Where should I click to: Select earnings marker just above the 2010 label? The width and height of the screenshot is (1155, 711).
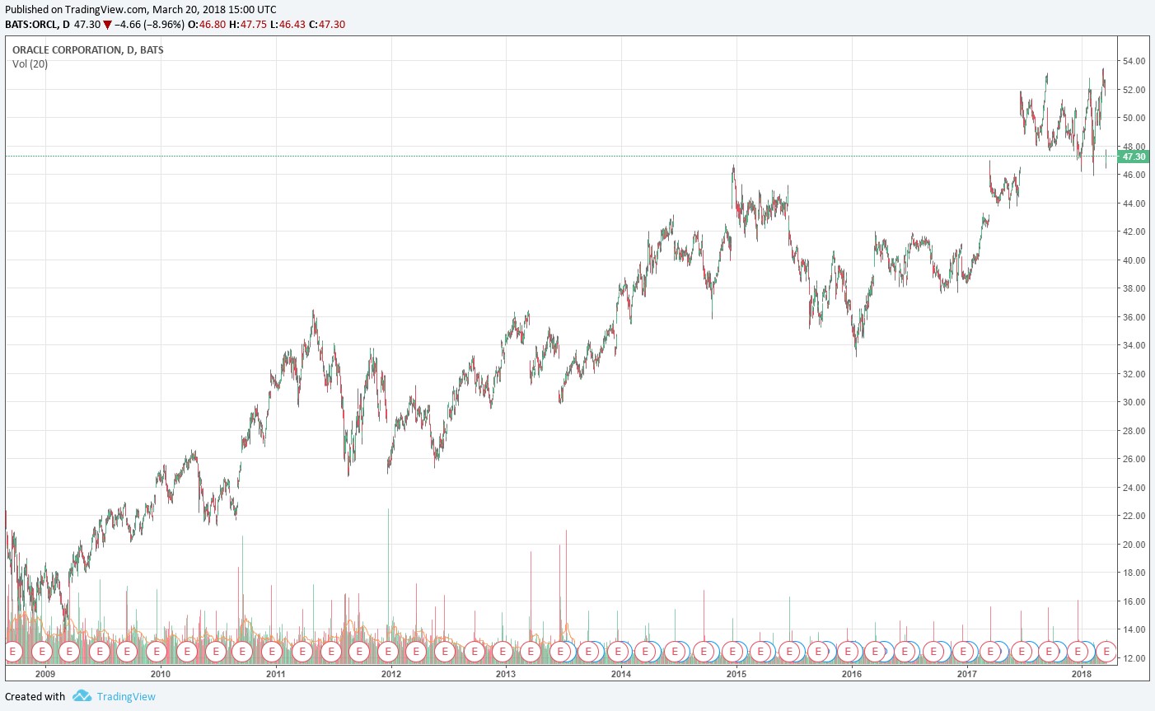coord(157,651)
